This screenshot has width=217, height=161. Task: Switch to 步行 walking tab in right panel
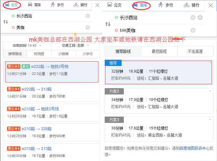(166, 5)
